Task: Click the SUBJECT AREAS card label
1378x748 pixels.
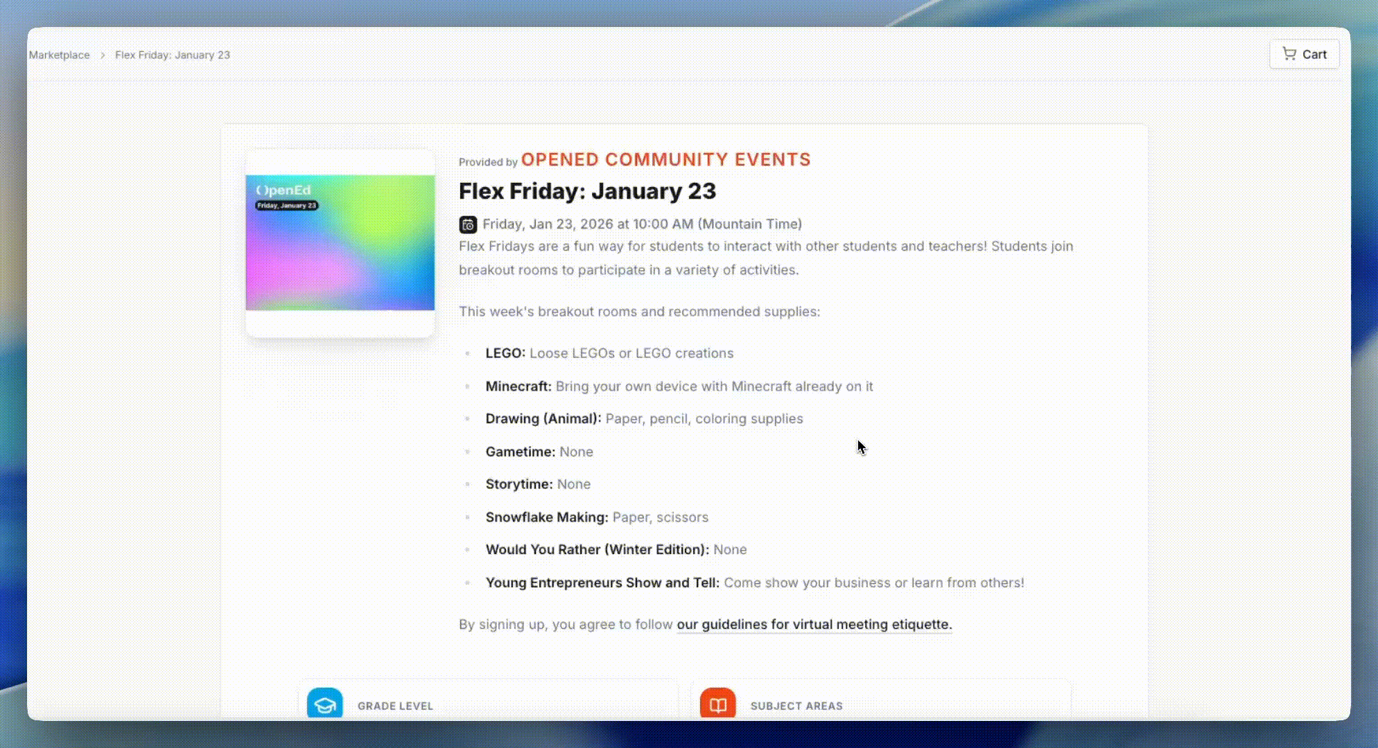Action: (x=796, y=706)
